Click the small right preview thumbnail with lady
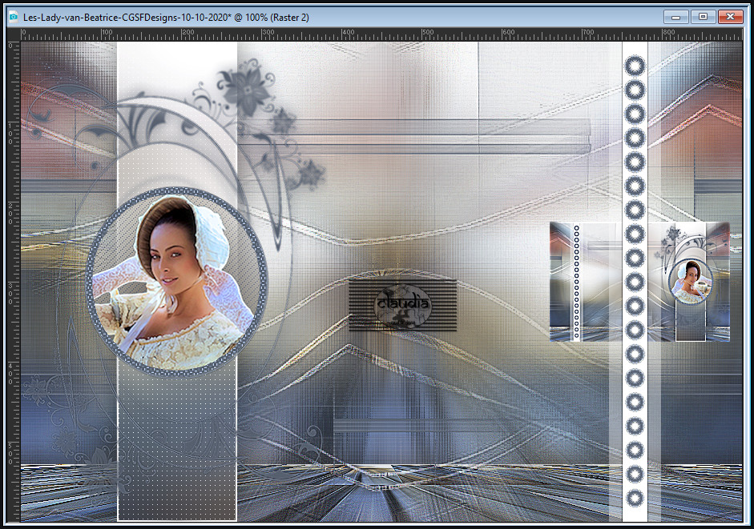Image resolution: width=754 pixels, height=529 pixels. [x=688, y=282]
